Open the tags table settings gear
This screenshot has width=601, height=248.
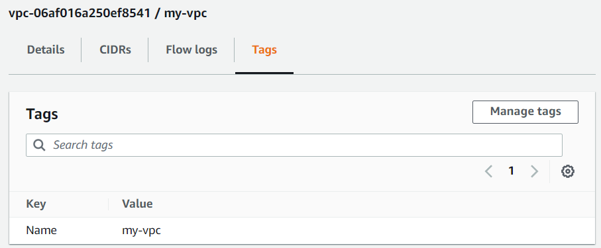(x=568, y=171)
